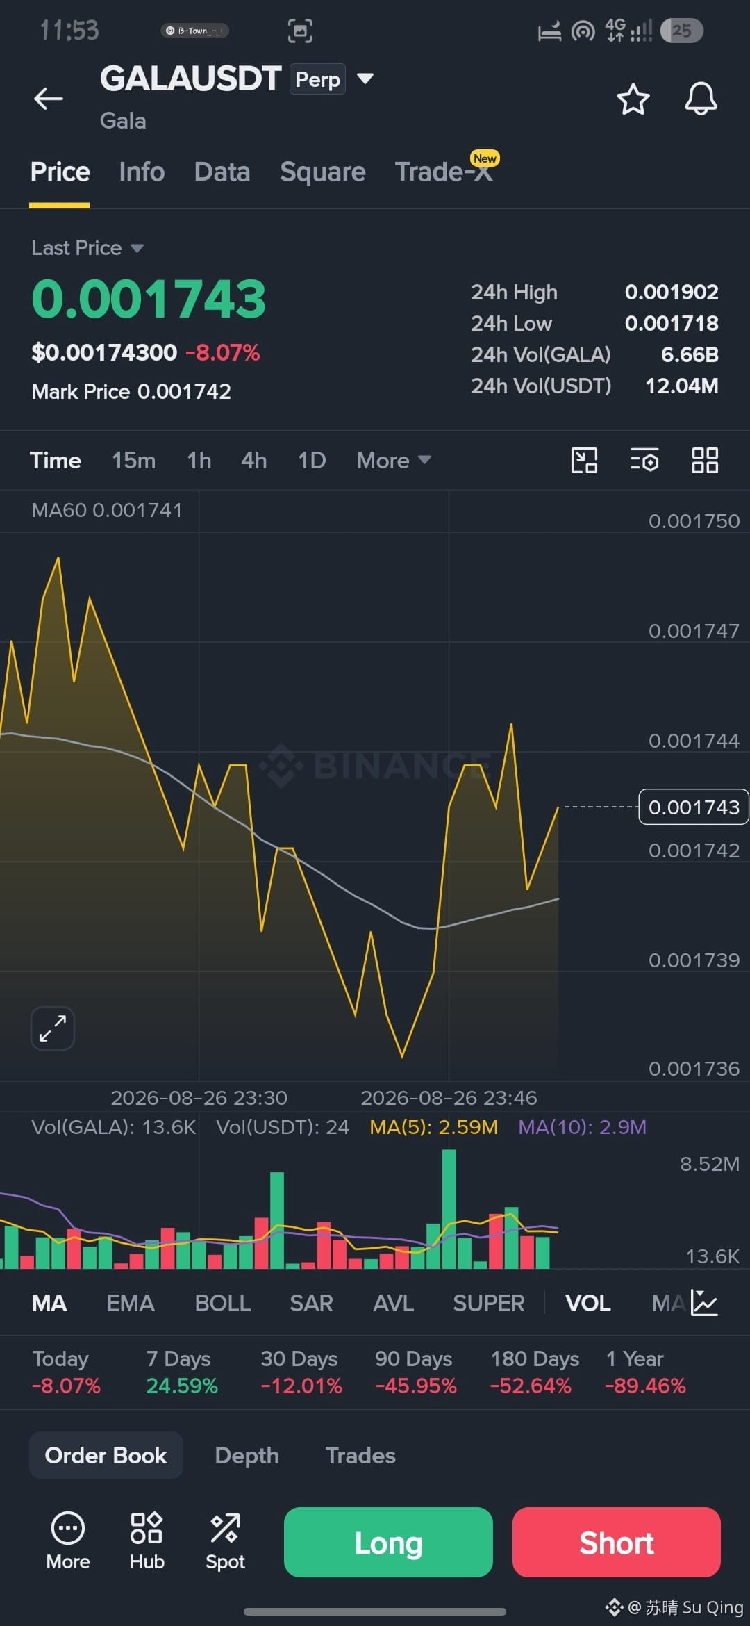Open the Trades tab
This screenshot has width=750, height=1626.
(x=360, y=1455)
